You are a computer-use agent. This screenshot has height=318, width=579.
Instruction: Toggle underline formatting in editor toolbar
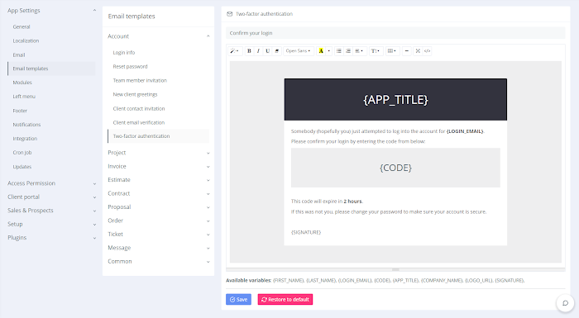click(268, 51)
